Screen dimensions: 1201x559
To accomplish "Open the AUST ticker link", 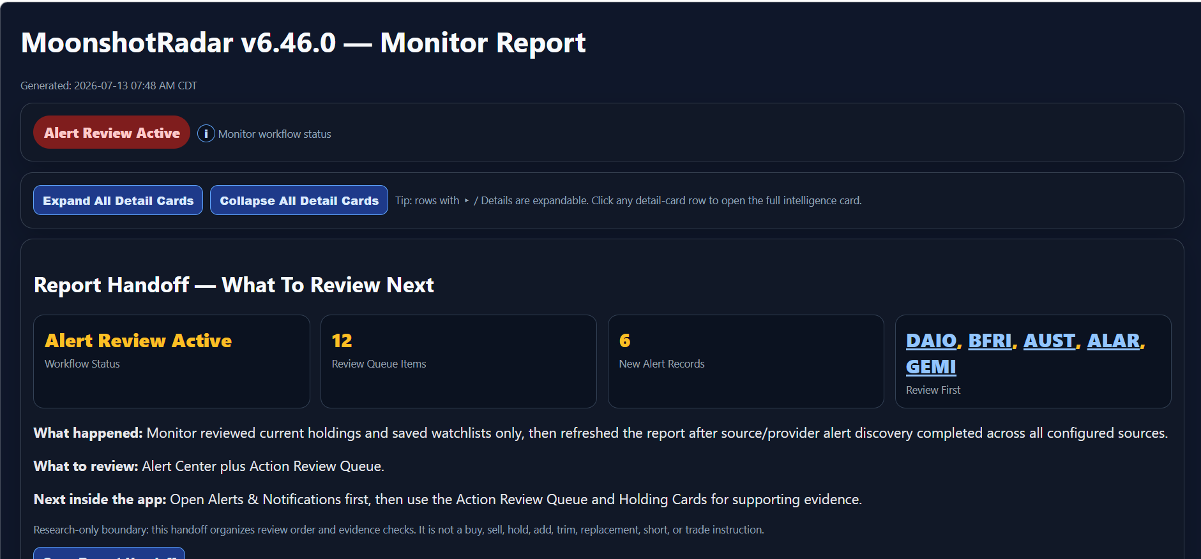I will pos(1050,341).
